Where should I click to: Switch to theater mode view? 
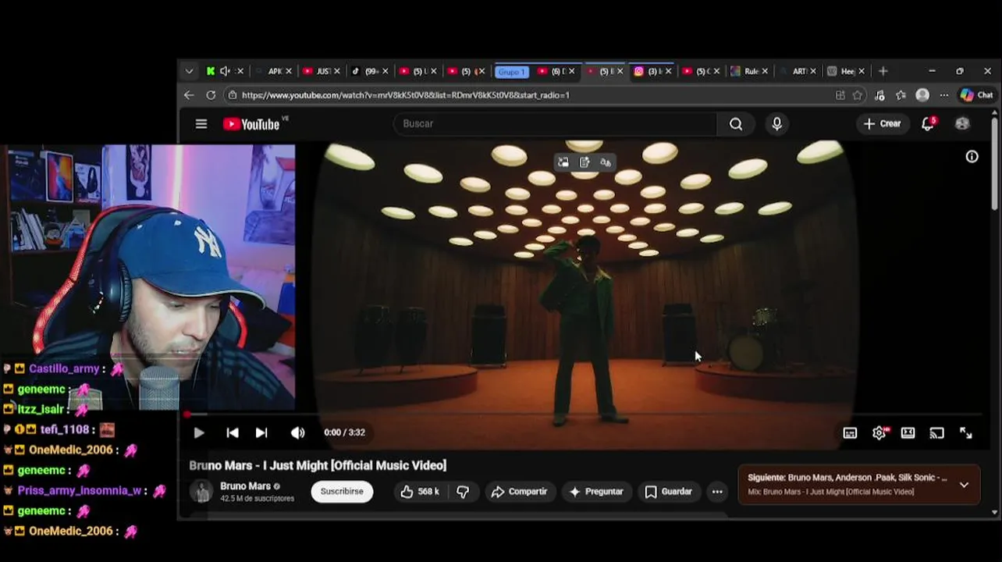pyautogui.click(x=908, y=433)
